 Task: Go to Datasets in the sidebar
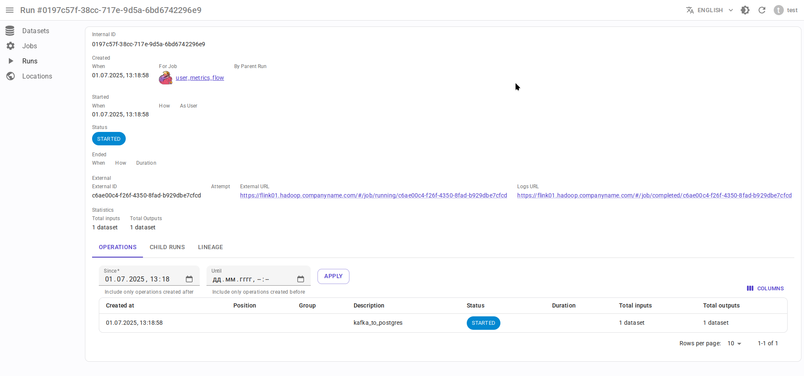click(35, 31)
